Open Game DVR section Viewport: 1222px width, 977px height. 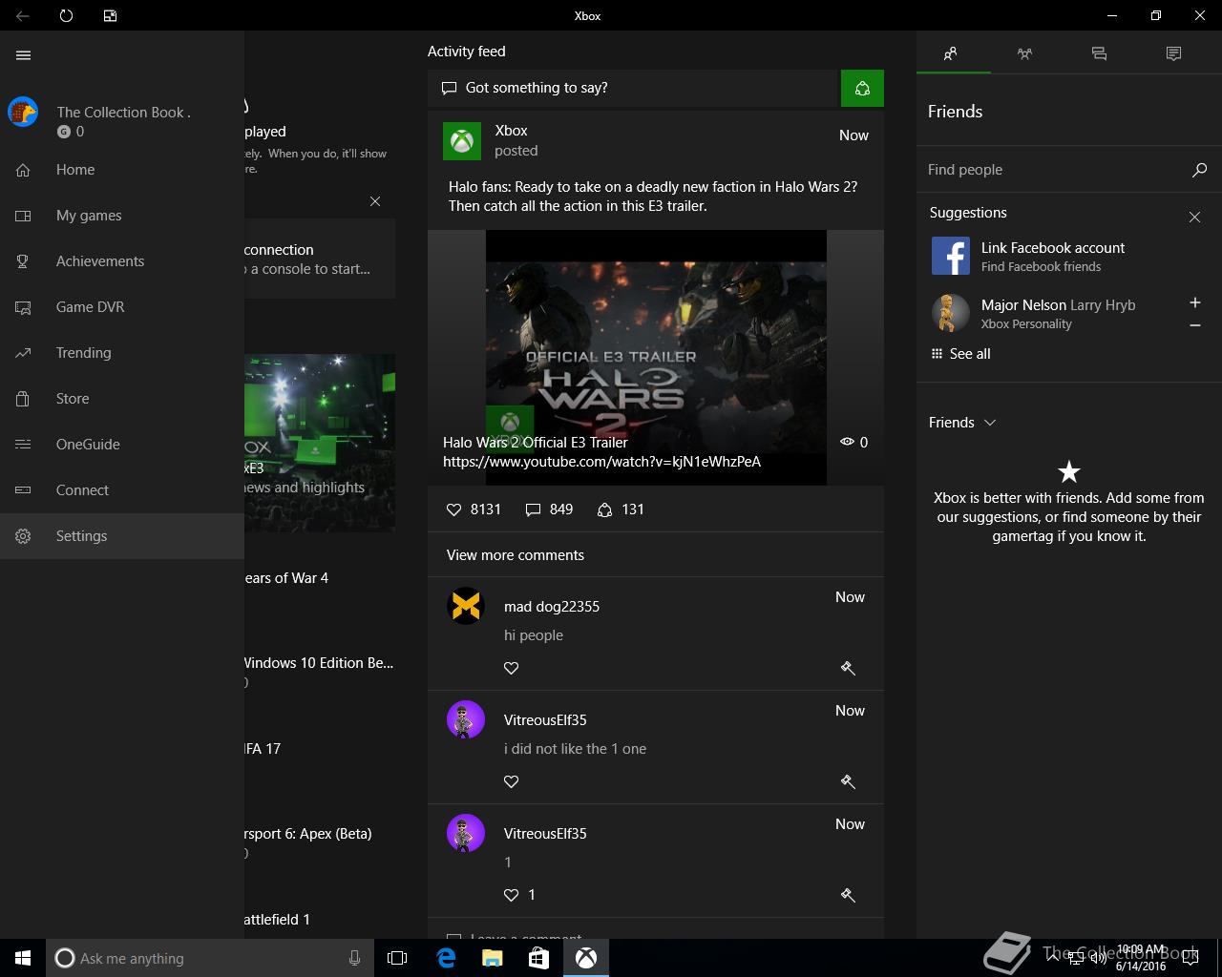coord(122,307)
